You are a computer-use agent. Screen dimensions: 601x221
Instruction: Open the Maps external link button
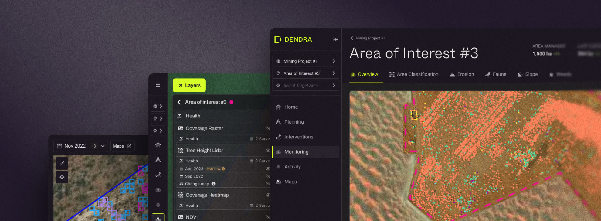(122, 146)
